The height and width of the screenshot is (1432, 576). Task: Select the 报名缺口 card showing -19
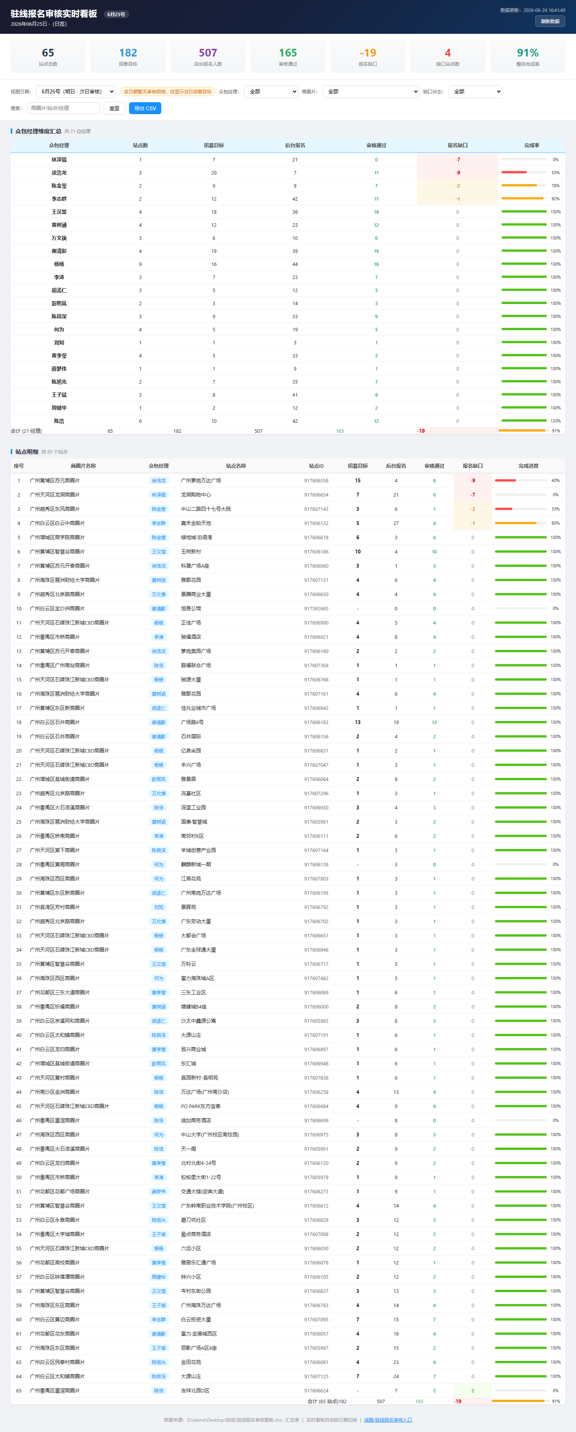[x=368, y=57]
